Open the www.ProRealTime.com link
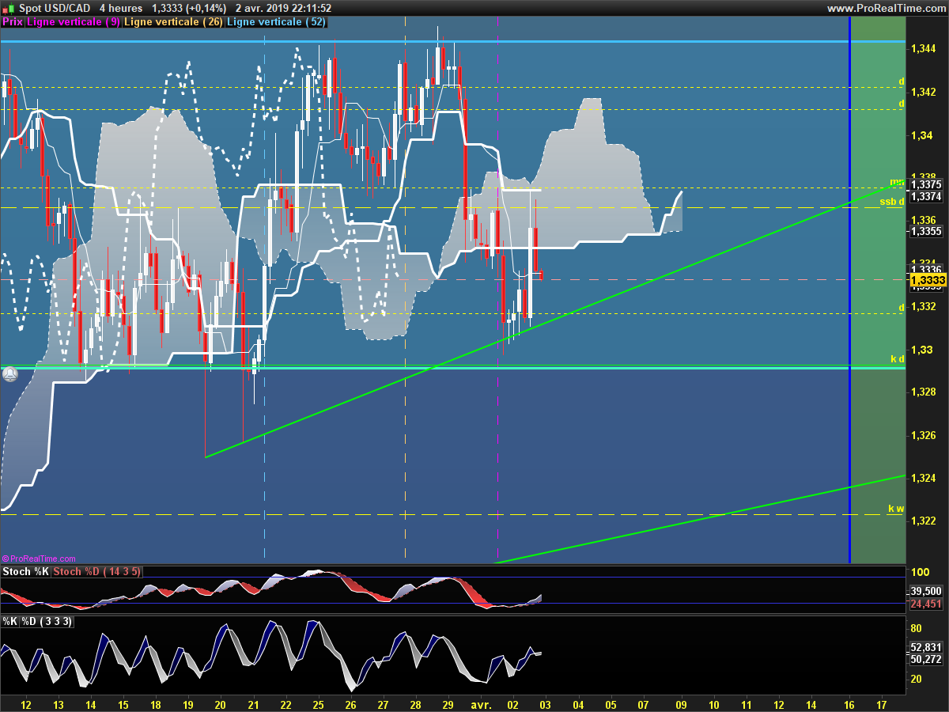This screenshot has width=949, height=712. 887,8
